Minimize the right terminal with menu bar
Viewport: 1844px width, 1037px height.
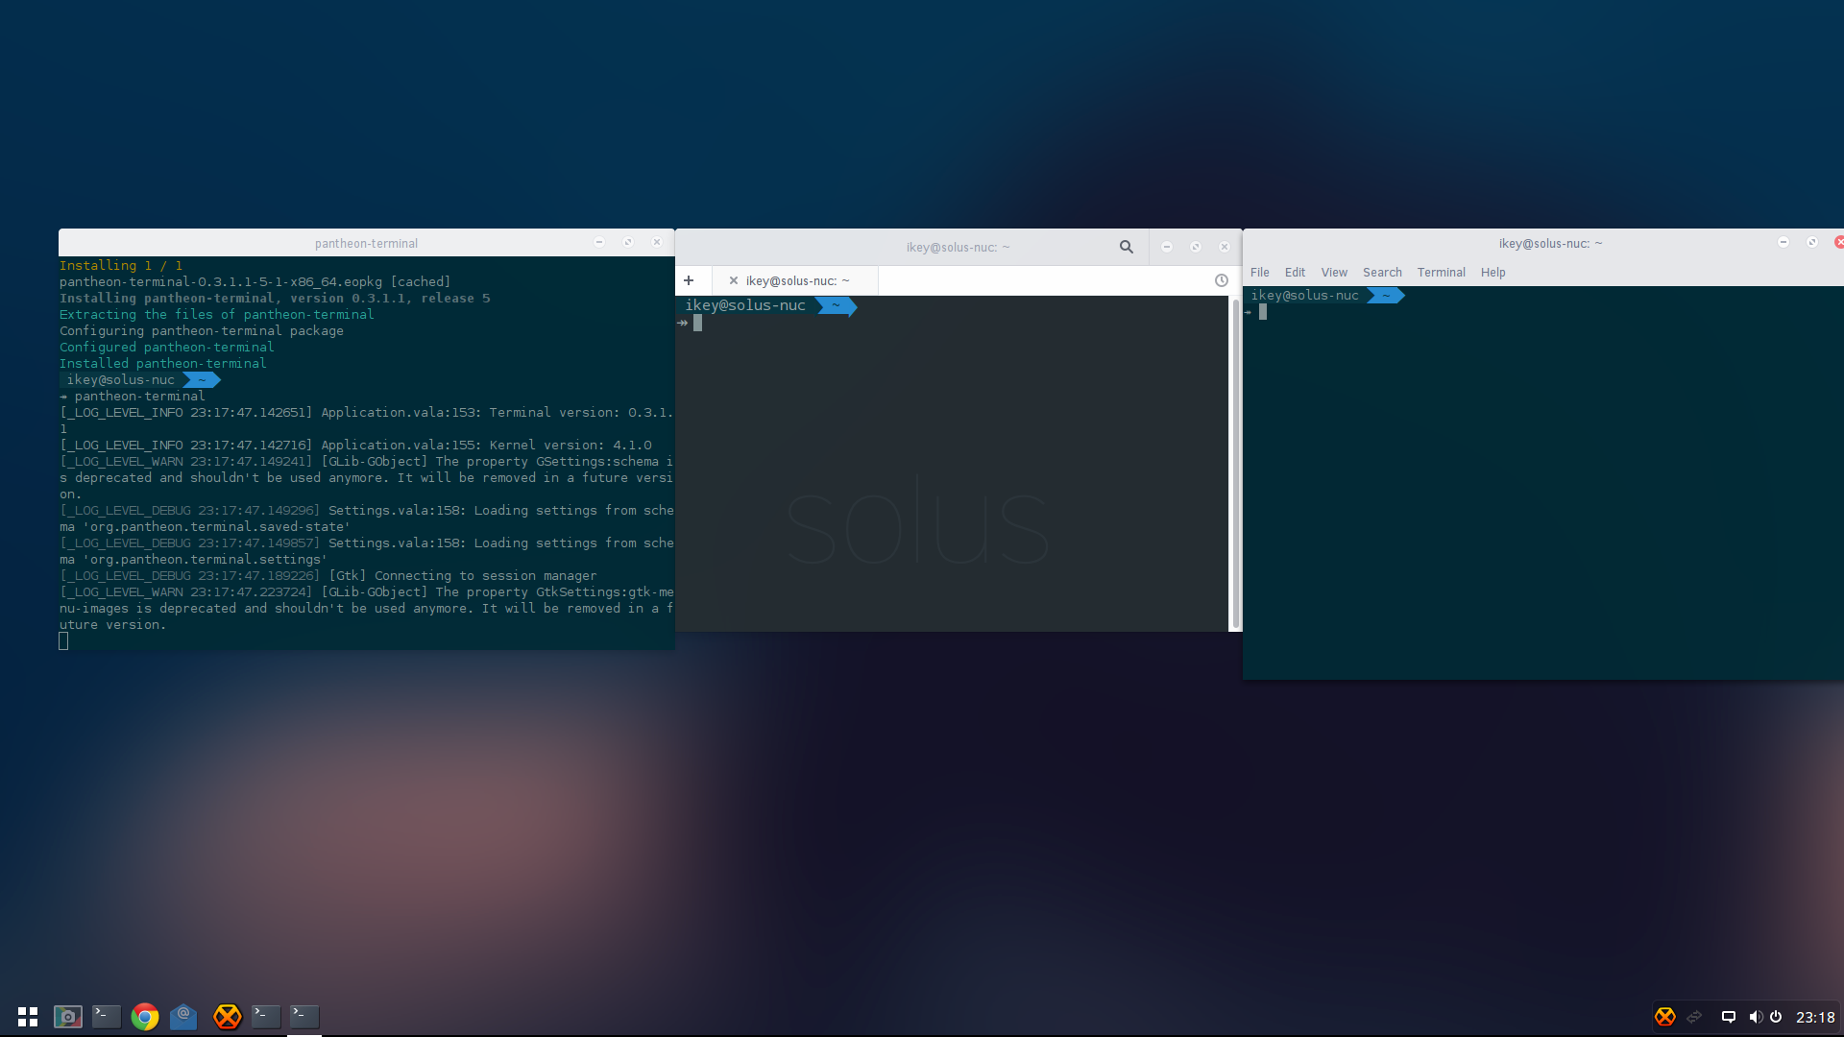point(1783,242)
